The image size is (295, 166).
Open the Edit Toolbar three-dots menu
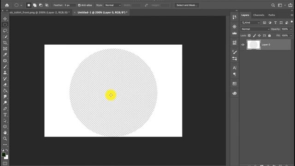tap(5, 144)
